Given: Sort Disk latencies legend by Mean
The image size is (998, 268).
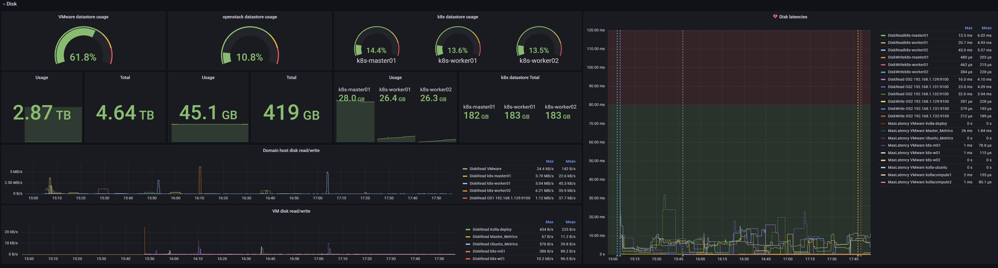Looking at the screenshot, I should pos(986,28).
